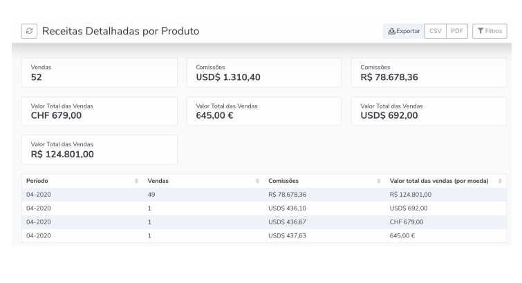522x283 pixels.
Task: Open the Filtros panel
Action: (x=490, y=31)
